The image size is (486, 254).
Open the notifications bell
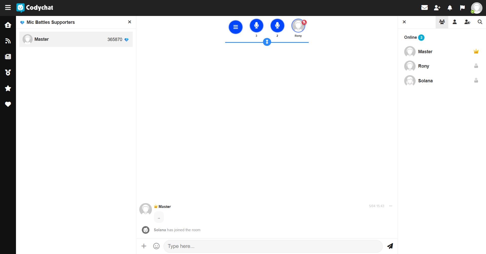[450, 8]
